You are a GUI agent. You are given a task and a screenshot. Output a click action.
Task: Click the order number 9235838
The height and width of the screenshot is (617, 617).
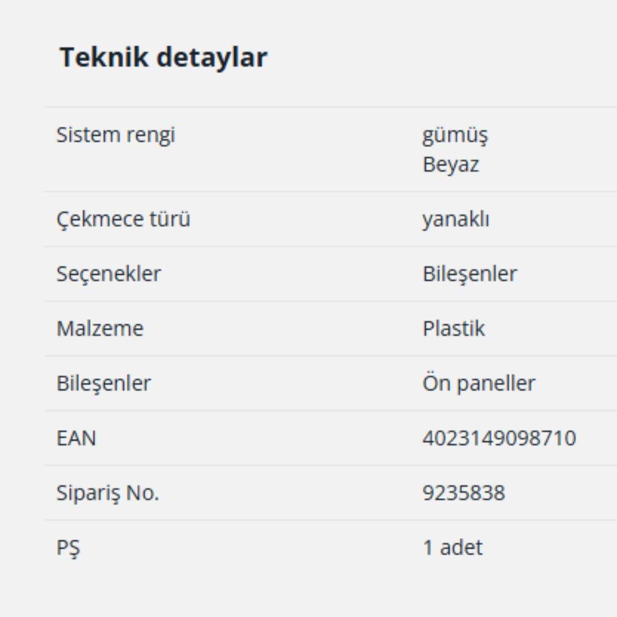coord(464,493)
